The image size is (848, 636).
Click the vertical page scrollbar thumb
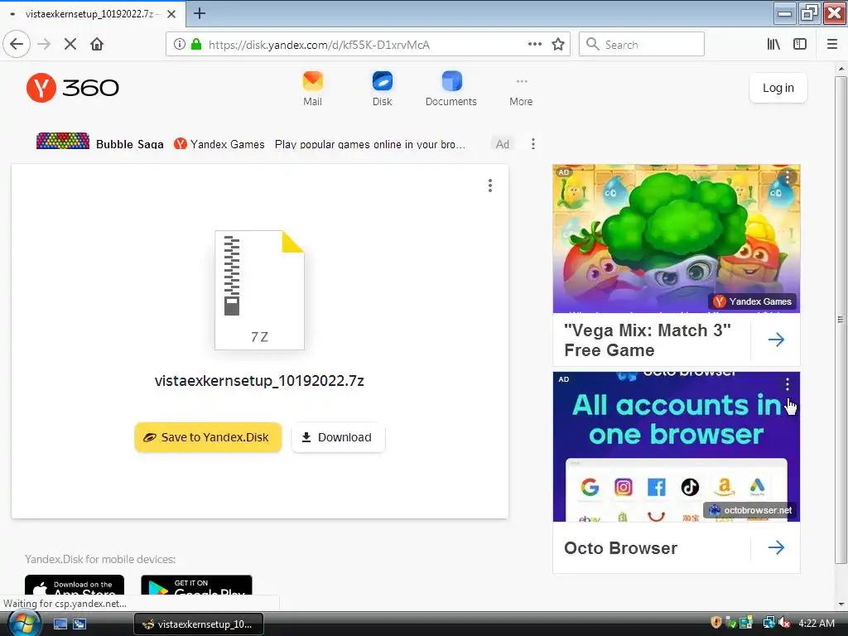pyautogui.click(x=841, y=319)
